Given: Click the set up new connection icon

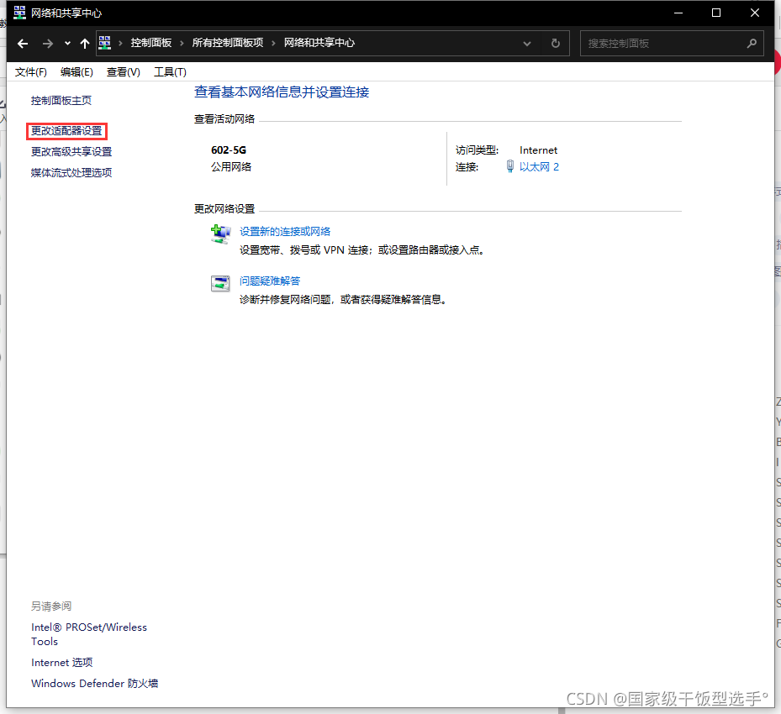Looking at the screenshot, I should tap(220, 236).
